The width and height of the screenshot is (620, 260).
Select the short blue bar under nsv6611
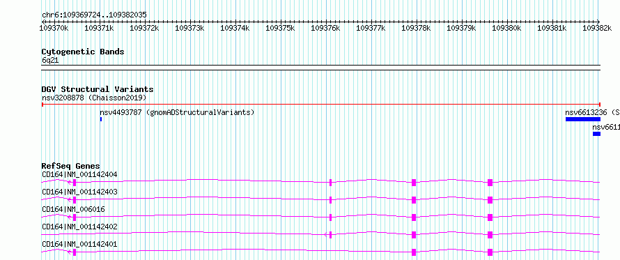(596, 134)
